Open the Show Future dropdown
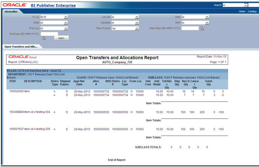Viewport: 259px width, 167px height. click(x=137, y=28)
